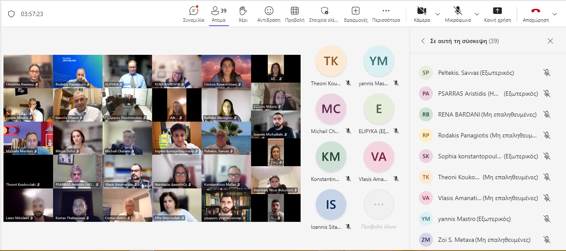This screenshot has width=566, height=251.
Task: Open the Περισσότερα more options menu
Action: (386, 11)
